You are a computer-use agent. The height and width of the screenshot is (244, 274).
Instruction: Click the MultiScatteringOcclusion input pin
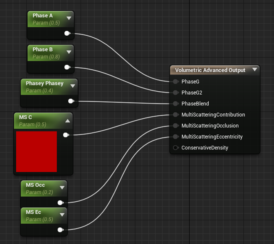click(x=175, y=126)
